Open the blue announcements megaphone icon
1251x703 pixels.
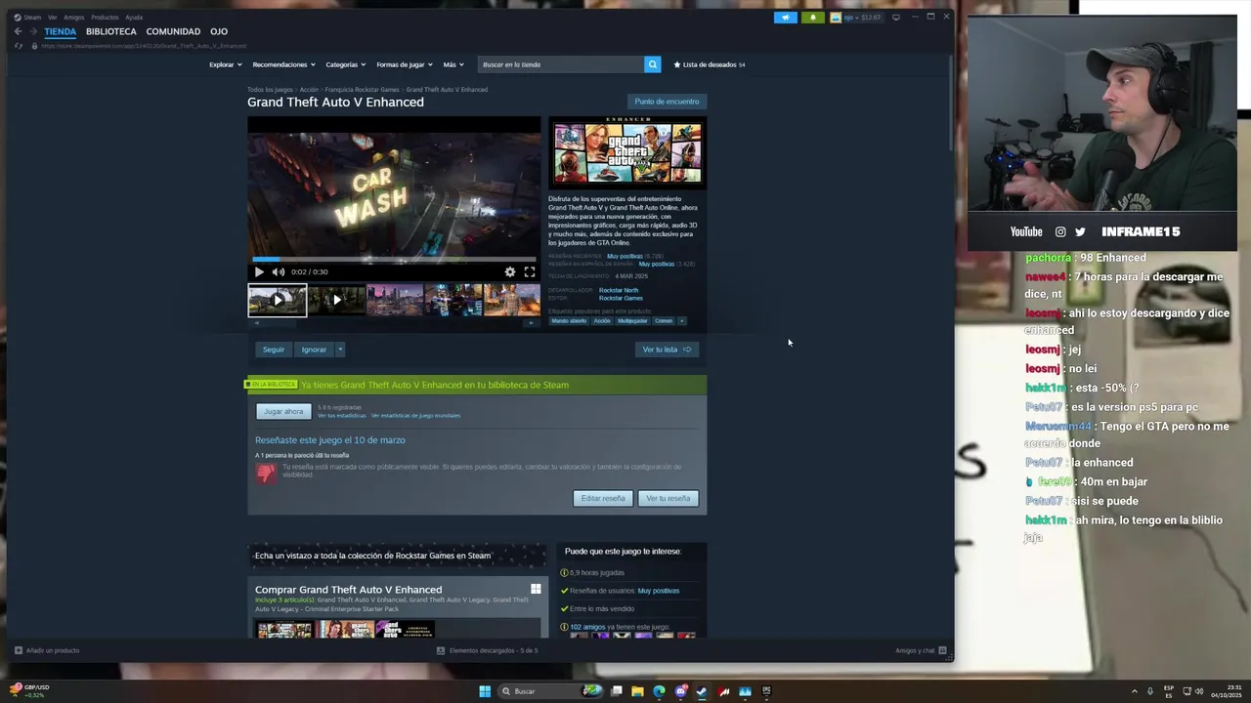(785, 17)
